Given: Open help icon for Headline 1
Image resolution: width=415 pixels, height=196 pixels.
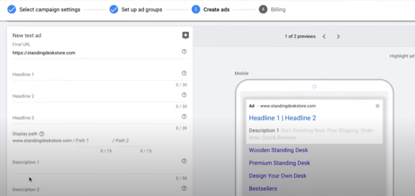Looking at the screenshot, I should click(x=184, y=73).
